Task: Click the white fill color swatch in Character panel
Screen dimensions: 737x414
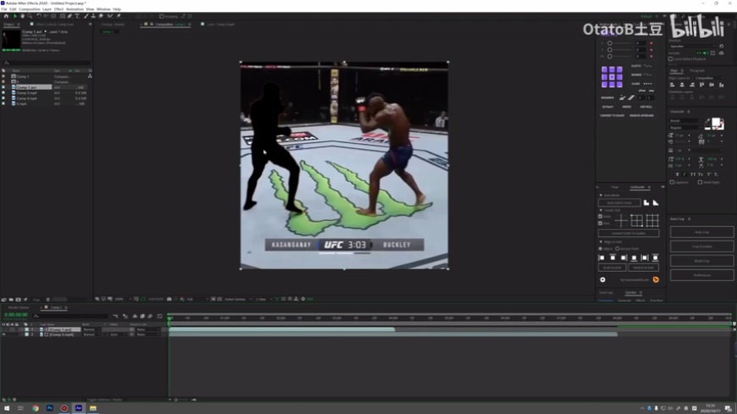Action: coord(716,122)
